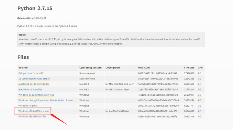Click SIG for macOS 64-bit/32-bit installer
This screenshot has width=233, height=130.
199,84
